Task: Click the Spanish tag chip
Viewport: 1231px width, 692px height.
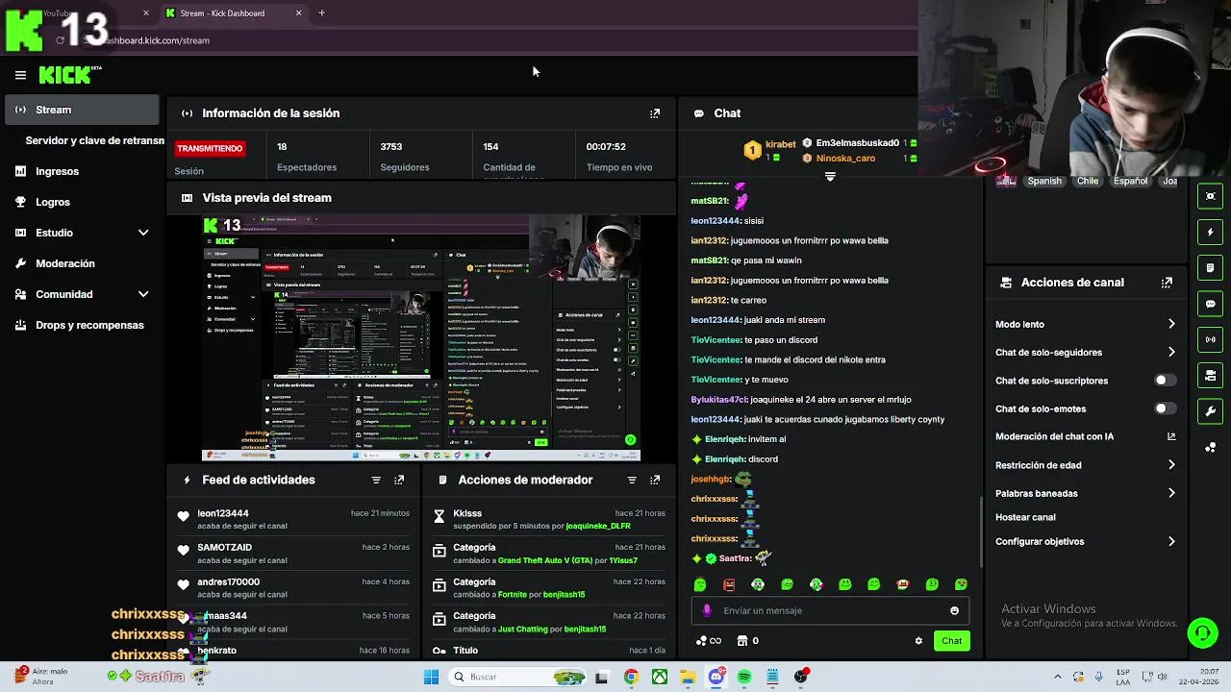Action: tap(1043, 181)
